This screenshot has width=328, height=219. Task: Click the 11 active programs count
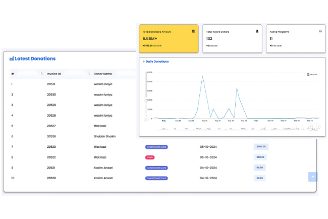[271, 38]
